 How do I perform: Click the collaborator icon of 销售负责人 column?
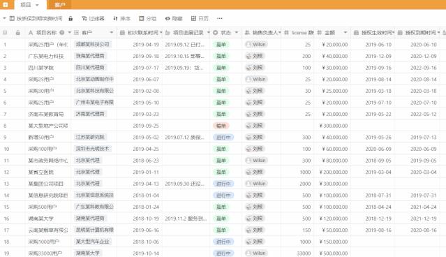pyautogui.click(x=247, y=33)
